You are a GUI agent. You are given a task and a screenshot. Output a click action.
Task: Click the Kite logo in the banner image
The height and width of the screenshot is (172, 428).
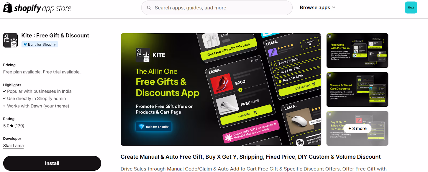[x=151, y=55]
